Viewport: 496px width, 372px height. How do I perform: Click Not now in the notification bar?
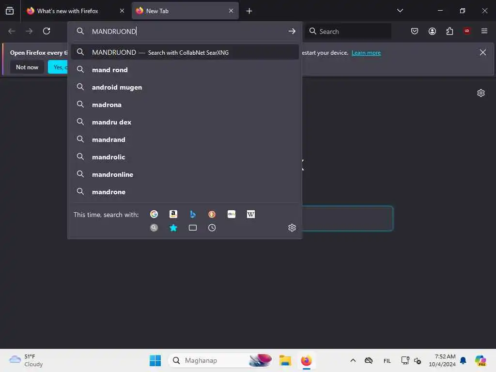coord(27,67)
